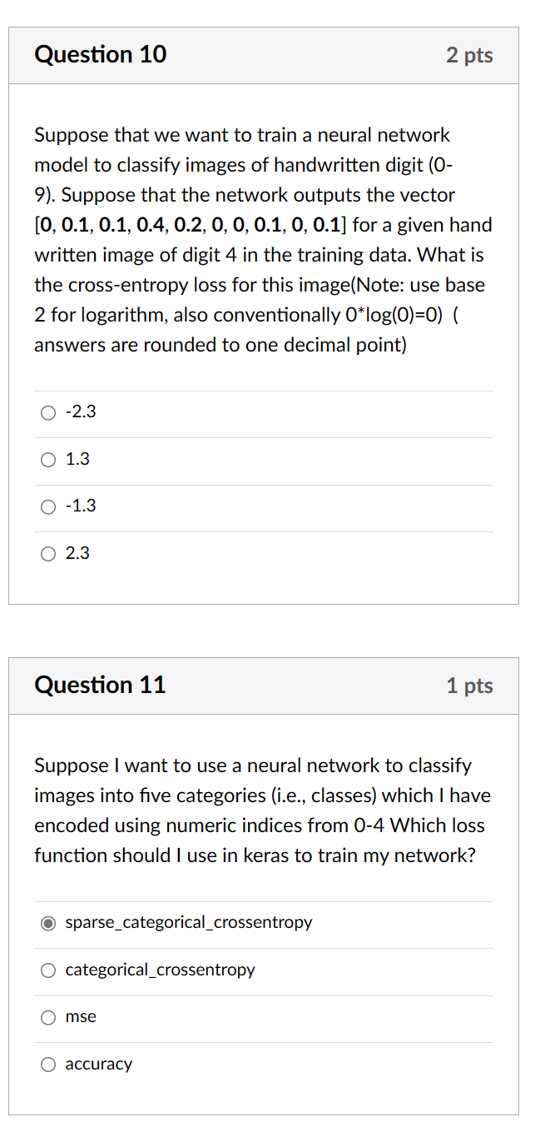Select the 1.3 answer option
Image resolution: width=540 pixels, height=1142 pixels.
47,459
